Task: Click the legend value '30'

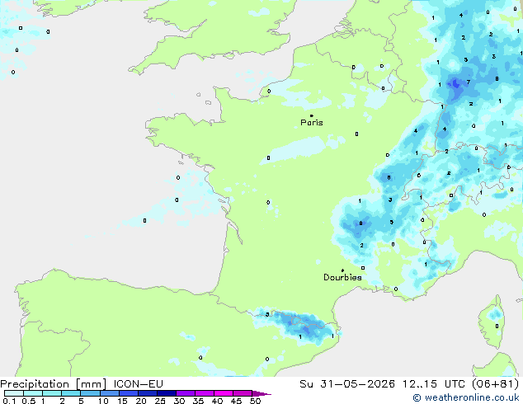Action: click(179, 401)
